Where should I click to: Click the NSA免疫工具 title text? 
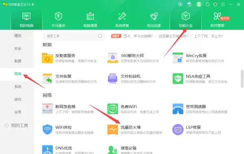198,76
